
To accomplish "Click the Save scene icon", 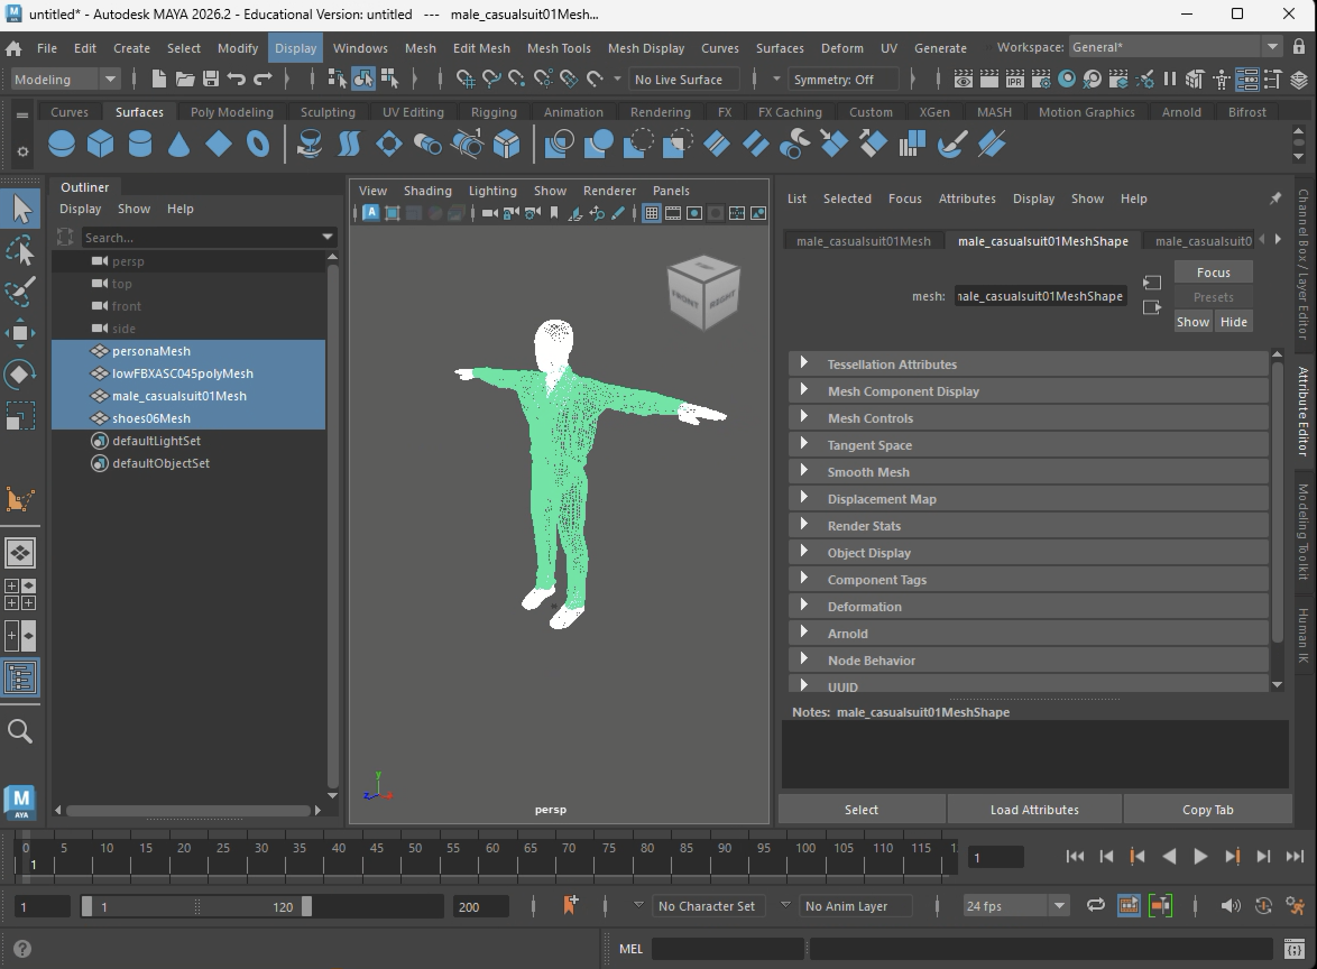I will point(210,79).
